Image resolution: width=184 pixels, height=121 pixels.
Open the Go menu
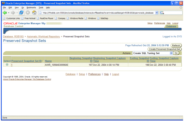[23, 8]
